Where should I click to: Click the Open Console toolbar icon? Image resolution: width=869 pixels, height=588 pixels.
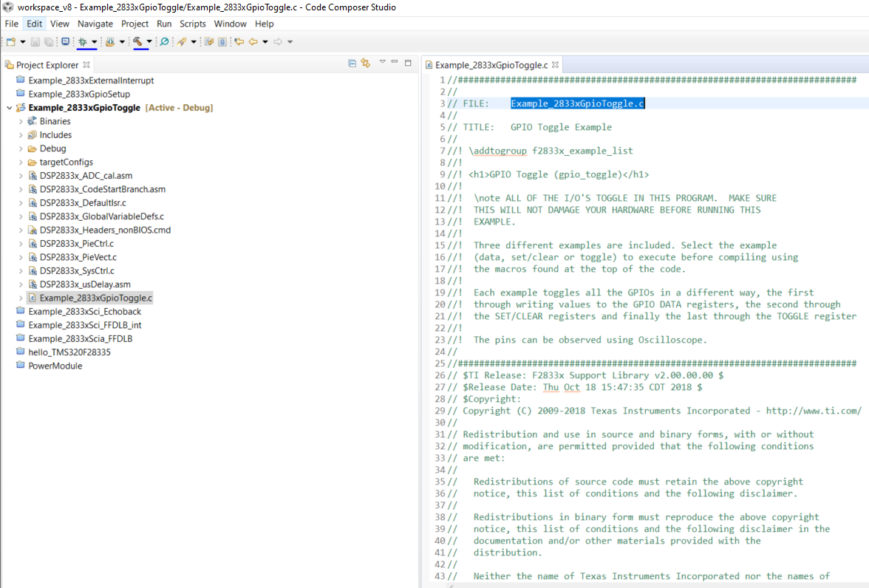65,41
